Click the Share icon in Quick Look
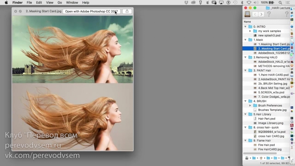The image size is (295, 166). coord(127,11)
